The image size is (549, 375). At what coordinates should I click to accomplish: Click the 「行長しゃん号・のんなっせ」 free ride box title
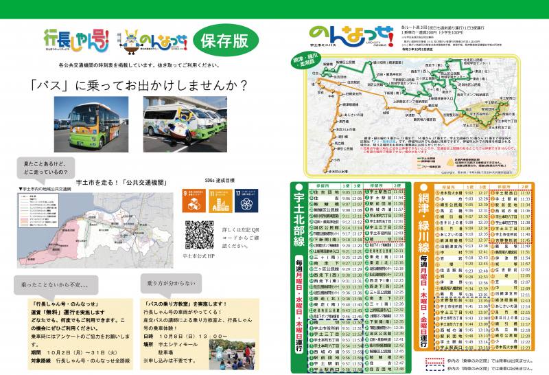65,304
